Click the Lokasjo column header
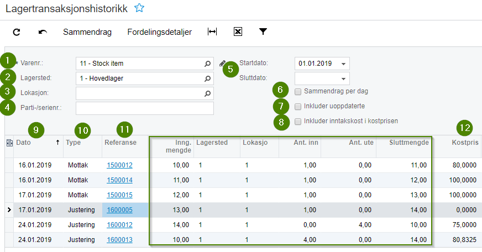Screen dimensions: 482x252 click(x=259, y=146)
